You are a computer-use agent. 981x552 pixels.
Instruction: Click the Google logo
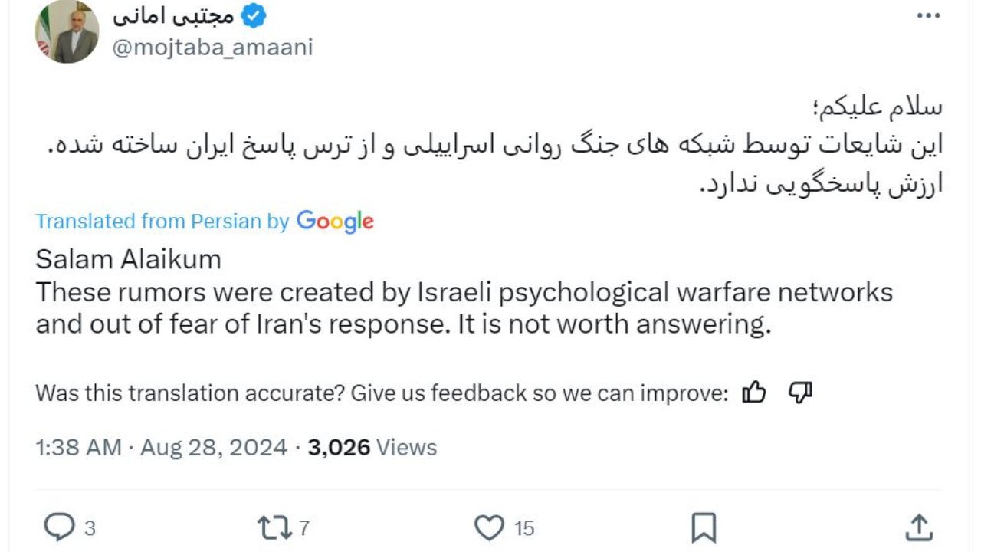[x=335, y=222]
